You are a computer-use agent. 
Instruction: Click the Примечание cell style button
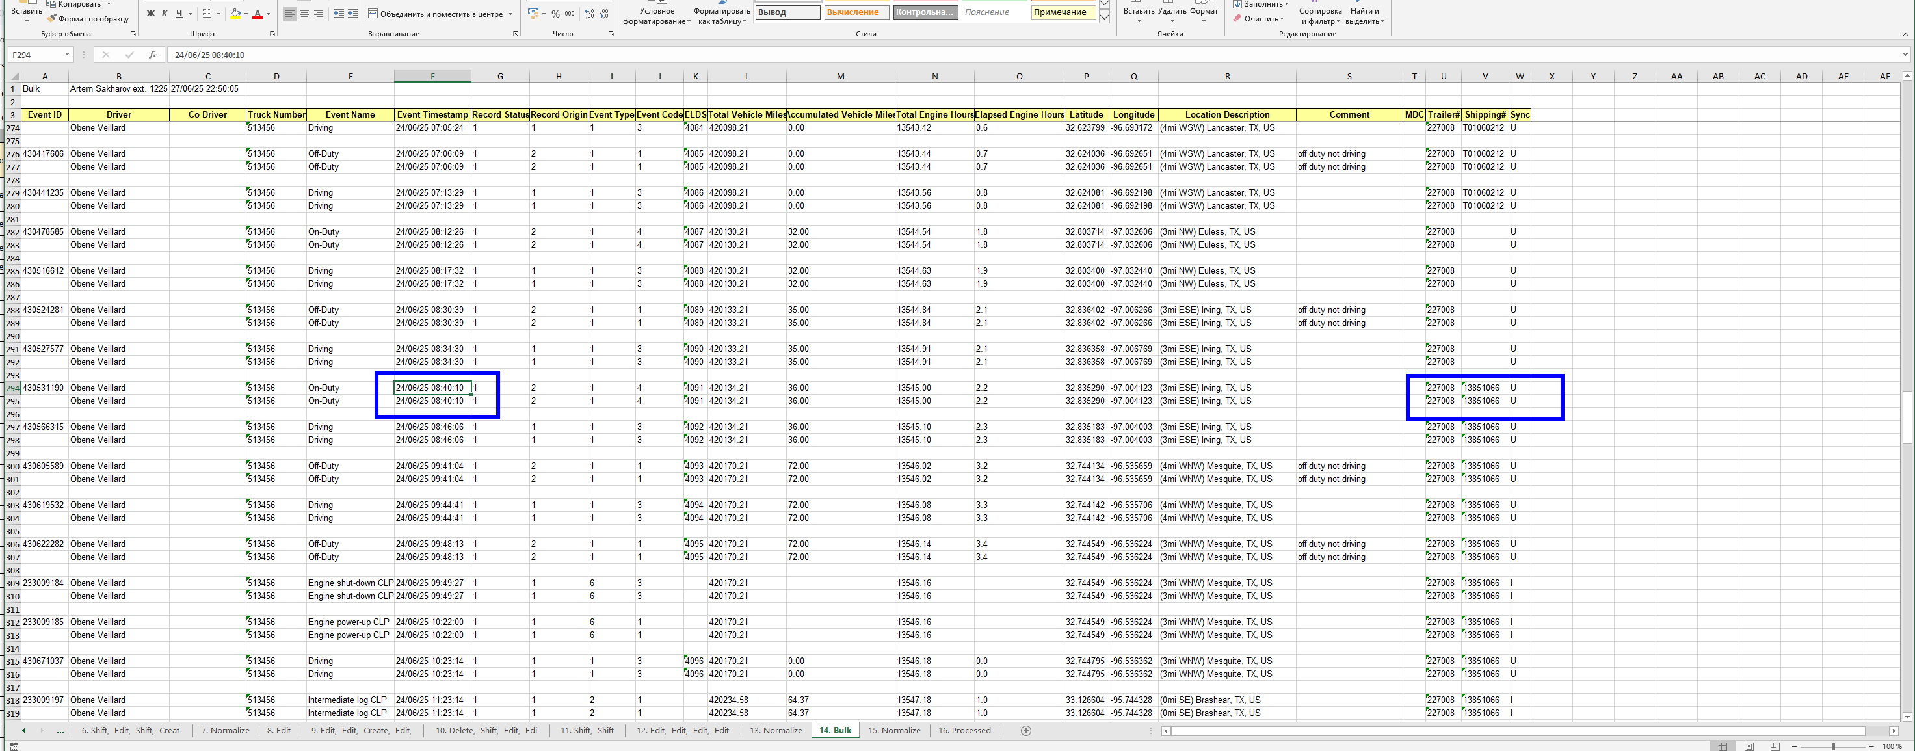pyautogui.click(x=1063, y=12)
